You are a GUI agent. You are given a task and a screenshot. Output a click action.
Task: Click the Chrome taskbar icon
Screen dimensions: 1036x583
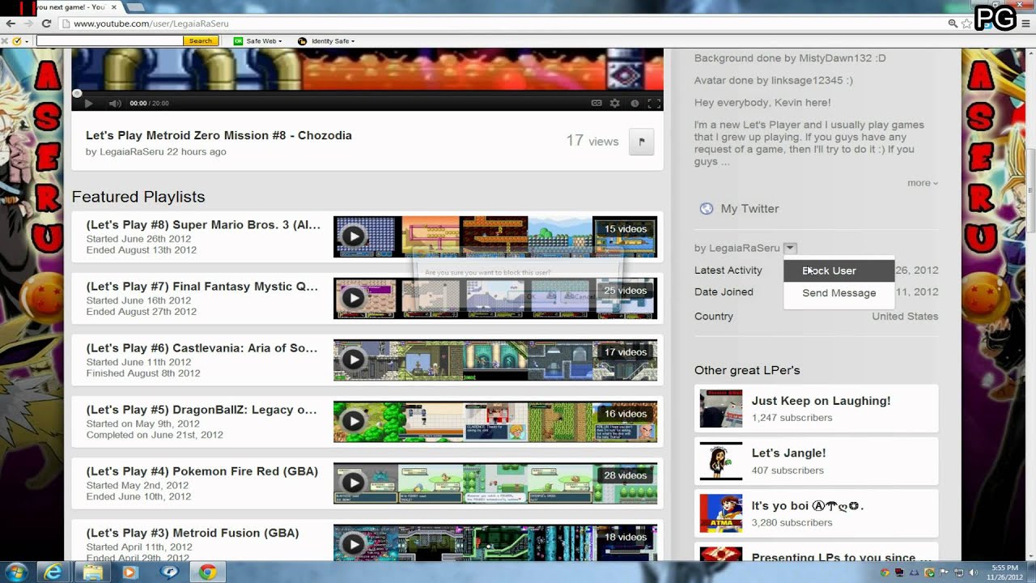coord(207,572)
